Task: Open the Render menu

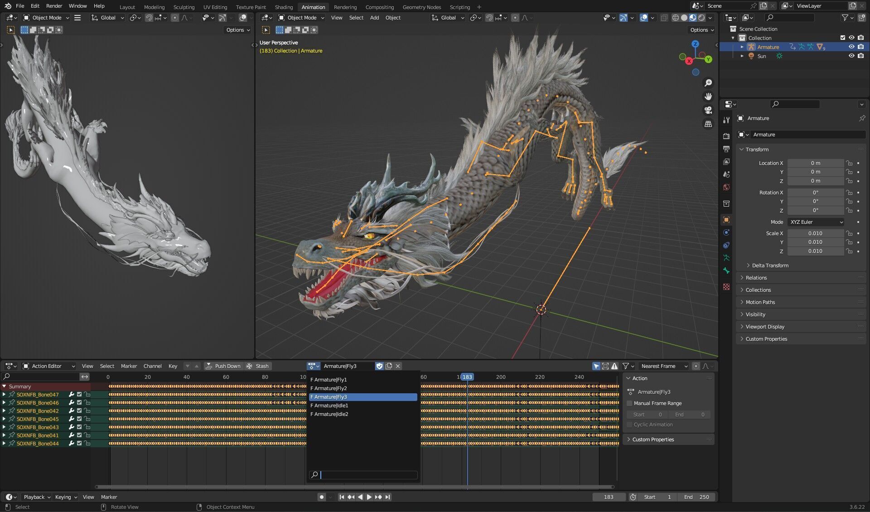Action: pos(54,6)
